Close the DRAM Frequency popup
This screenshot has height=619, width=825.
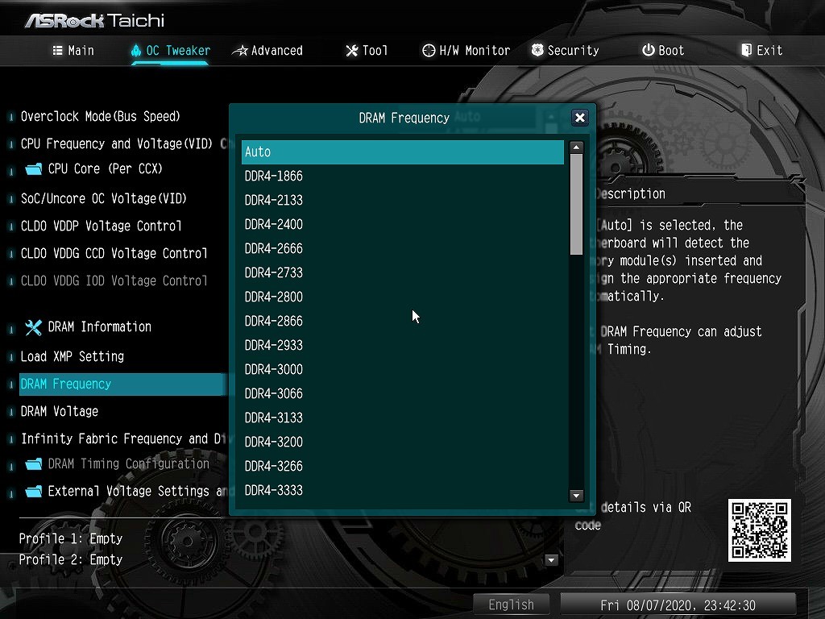point(580,118)
